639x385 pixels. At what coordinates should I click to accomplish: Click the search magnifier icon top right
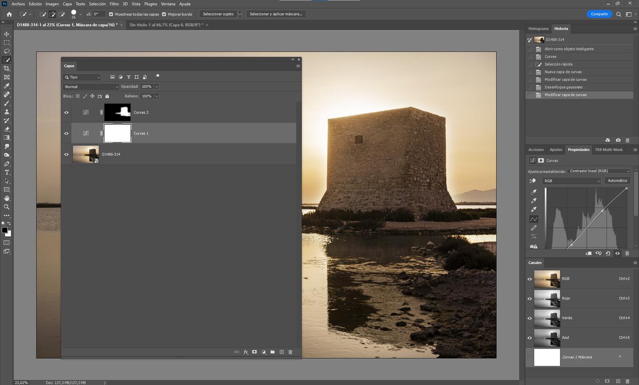[618, 14]
